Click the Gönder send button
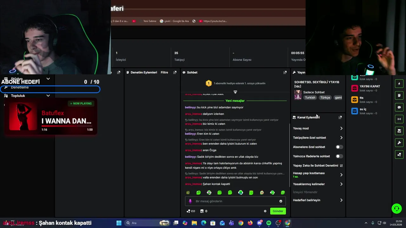This screenshot has height=228, width=406. click(278, 211)
